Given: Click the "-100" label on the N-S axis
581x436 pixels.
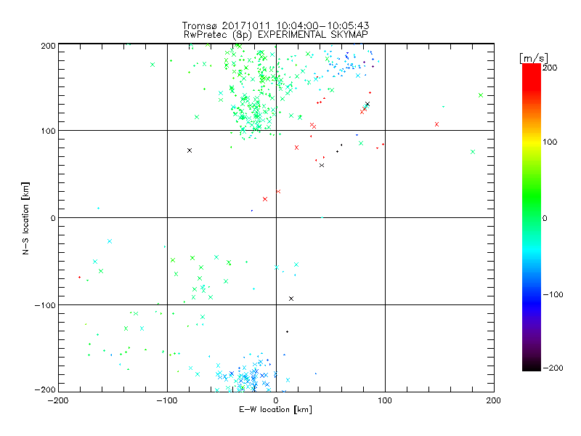Looking at the screenshot, I should click(x=45, y=305).
